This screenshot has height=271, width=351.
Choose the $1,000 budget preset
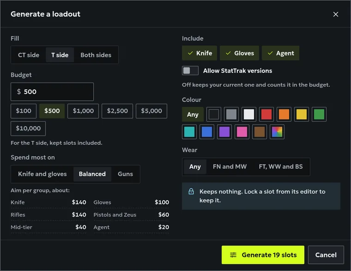tap(83, 111)
